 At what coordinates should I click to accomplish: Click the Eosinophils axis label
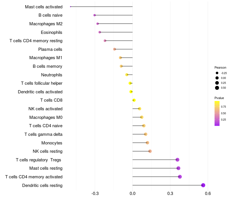click(51, 32)
